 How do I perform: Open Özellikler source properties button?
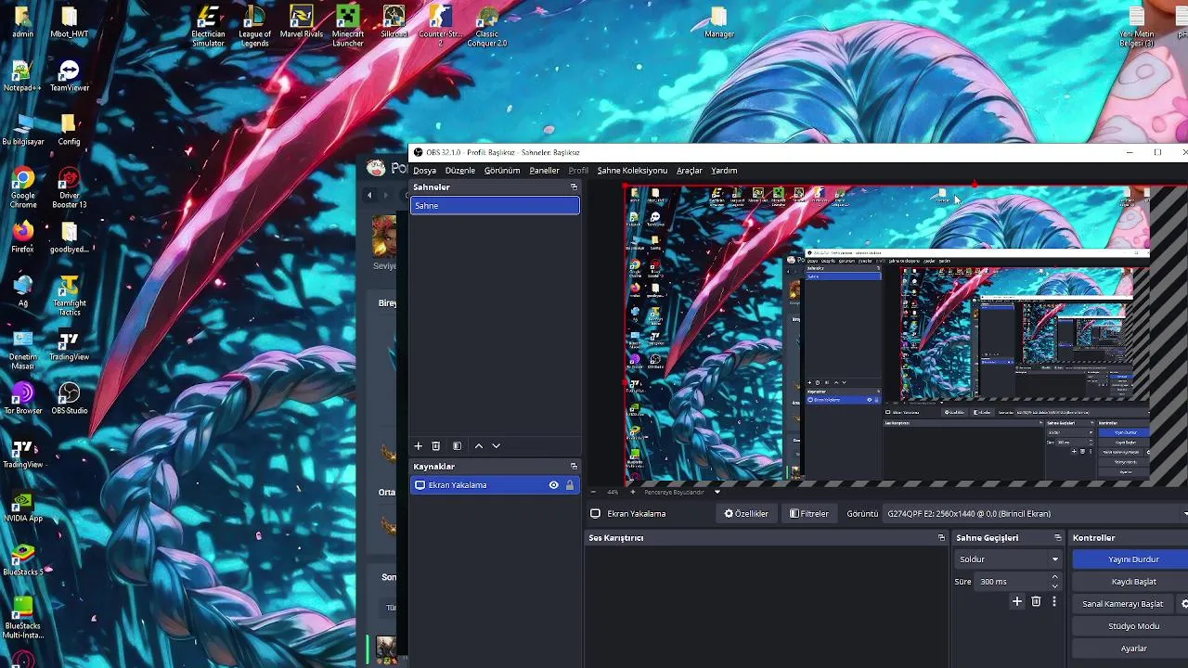tap(746, 514)
